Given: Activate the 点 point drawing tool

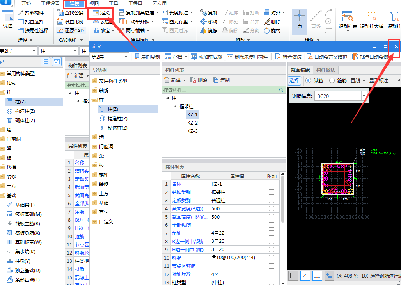Looking at the screenshot, I should 300,22.
